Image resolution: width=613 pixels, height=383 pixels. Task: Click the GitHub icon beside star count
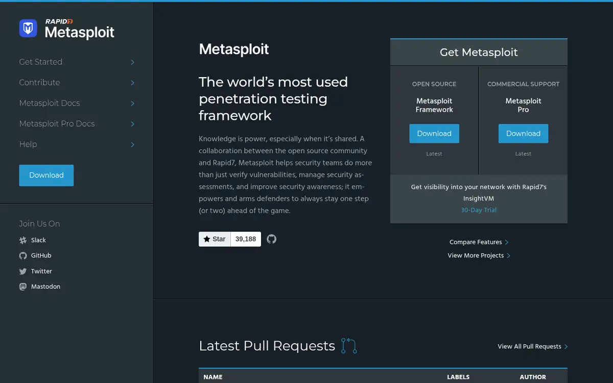272,239
